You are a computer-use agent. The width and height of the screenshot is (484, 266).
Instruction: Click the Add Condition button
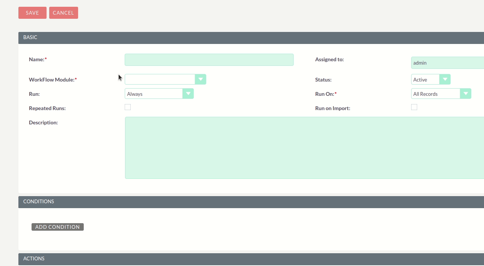point(57,227)
